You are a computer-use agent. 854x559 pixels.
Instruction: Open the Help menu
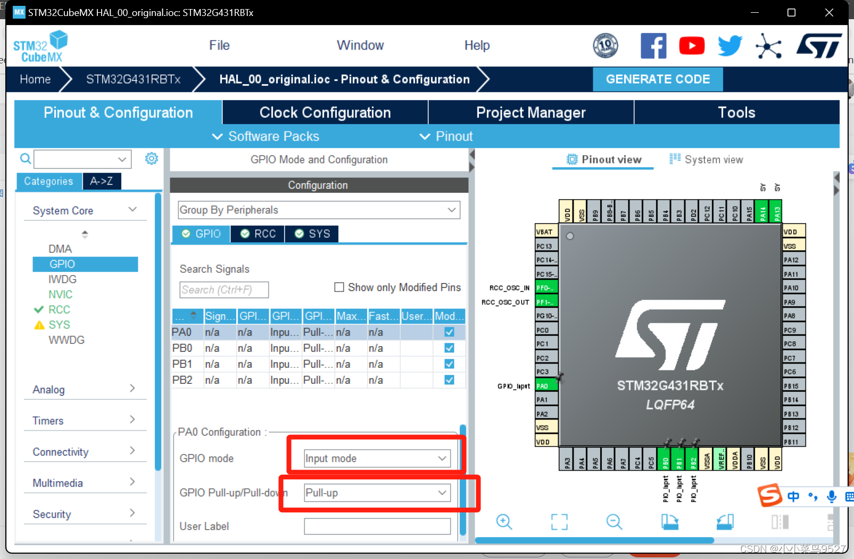pyautogui.click(x=477, y=46)
